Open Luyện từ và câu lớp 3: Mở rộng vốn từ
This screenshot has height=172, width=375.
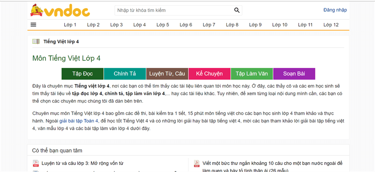[x=82, y=164]
